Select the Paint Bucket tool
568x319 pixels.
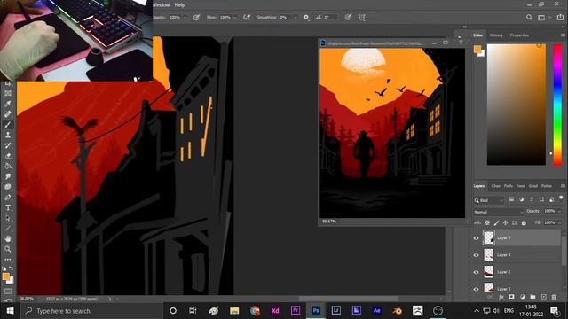[x=8, y=167]
